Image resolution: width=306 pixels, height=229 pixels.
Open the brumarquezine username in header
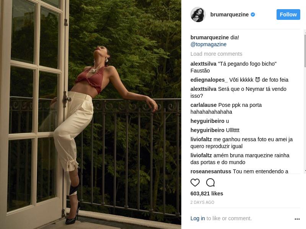pos(229,15)
